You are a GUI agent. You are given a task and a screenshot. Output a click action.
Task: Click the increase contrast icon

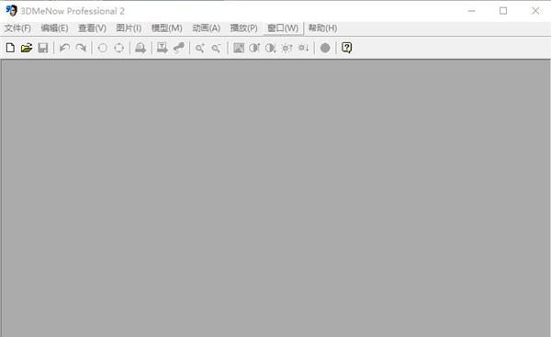pos(254,48)
